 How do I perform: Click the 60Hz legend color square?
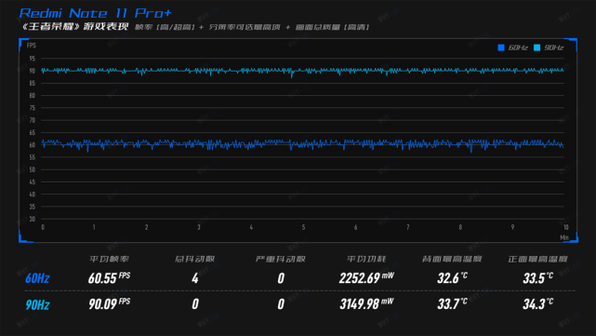501,47
